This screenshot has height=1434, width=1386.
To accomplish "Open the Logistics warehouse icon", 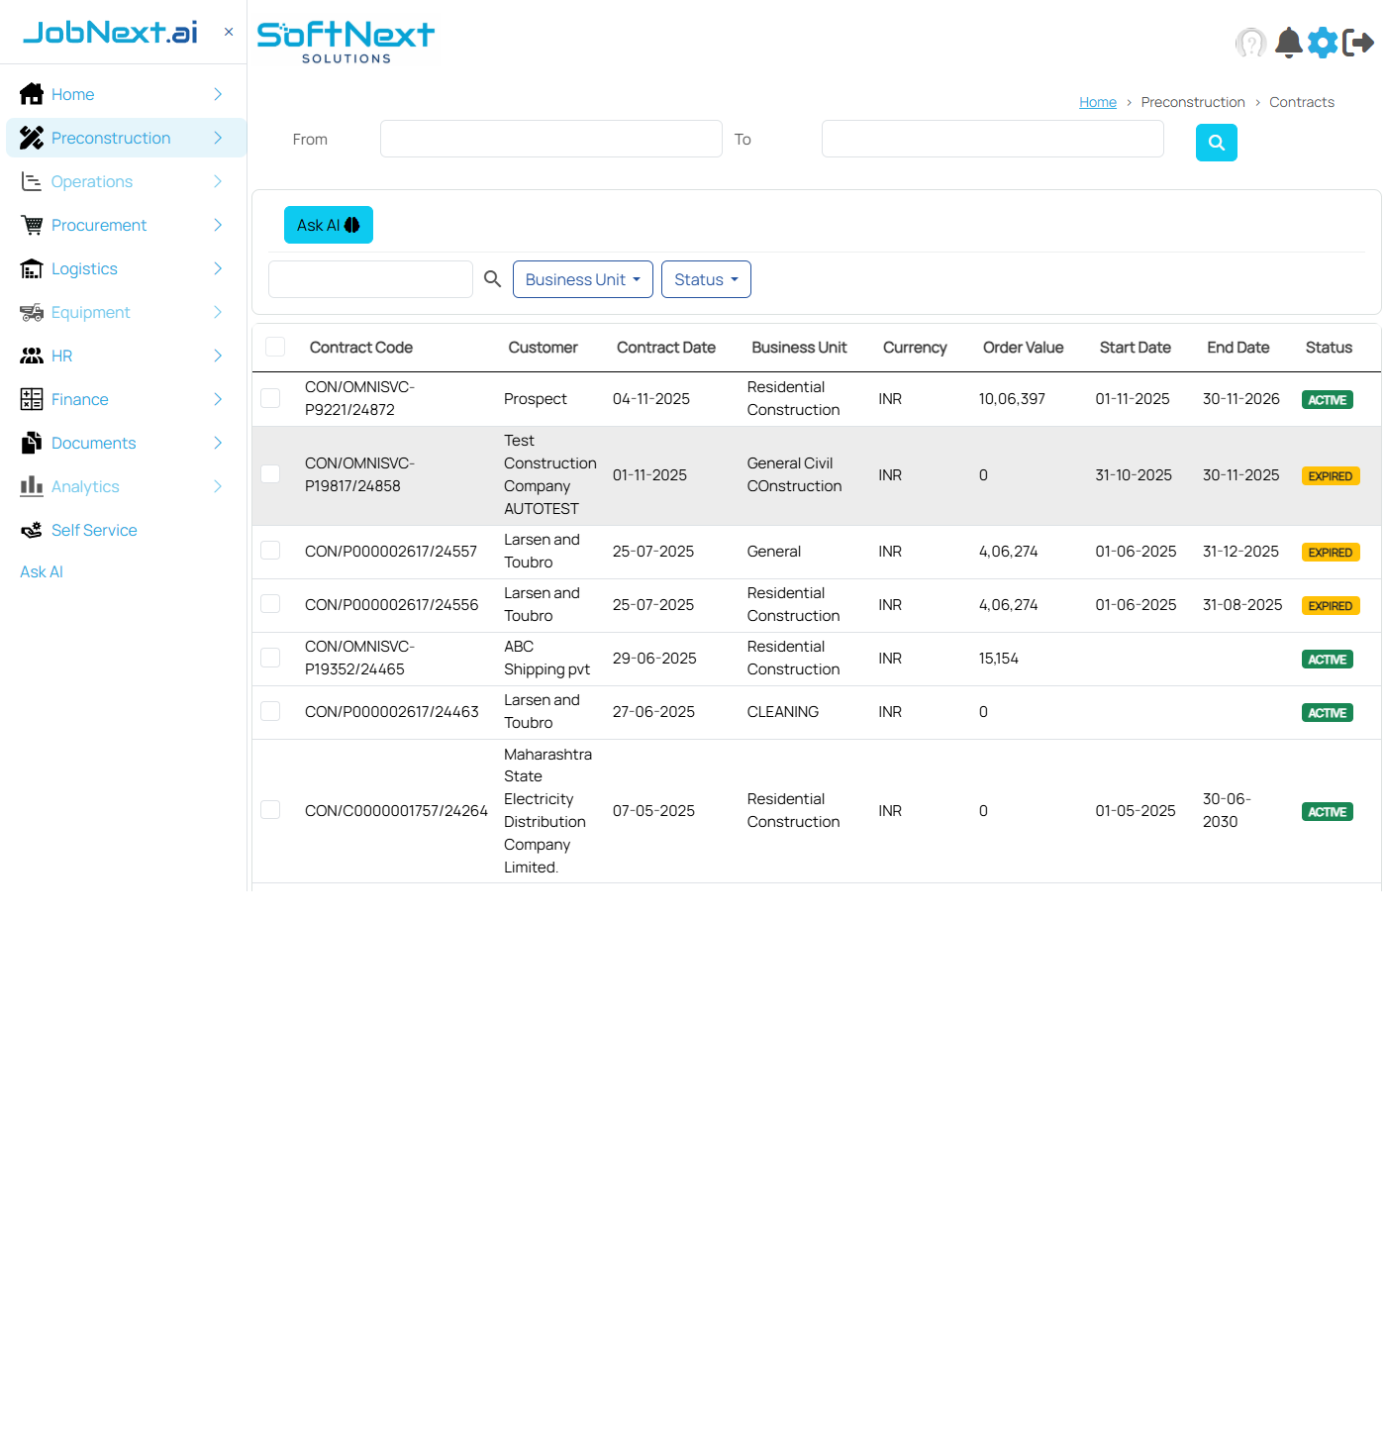I will 31,268.
